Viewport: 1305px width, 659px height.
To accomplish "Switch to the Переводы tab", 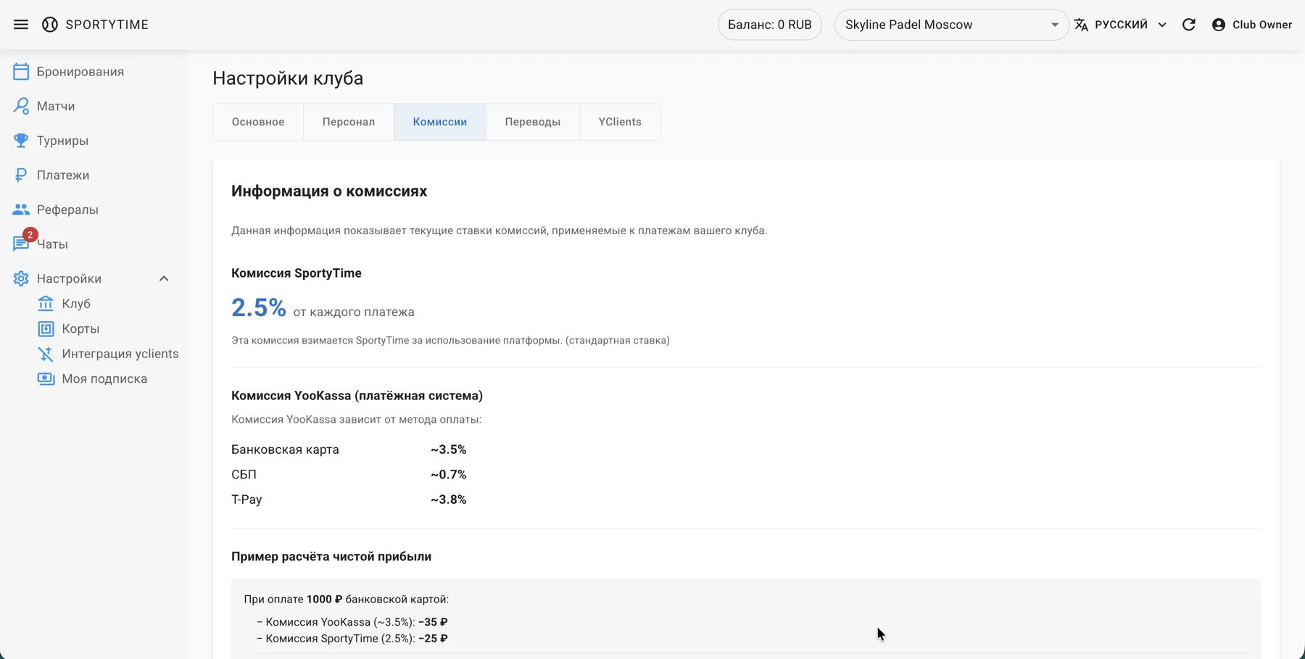I will (x=532, y=122).
